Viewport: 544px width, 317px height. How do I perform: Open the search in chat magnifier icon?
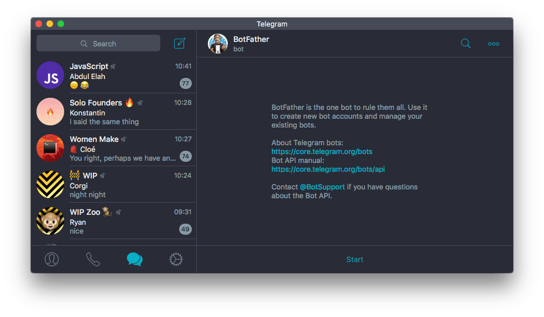465,43
